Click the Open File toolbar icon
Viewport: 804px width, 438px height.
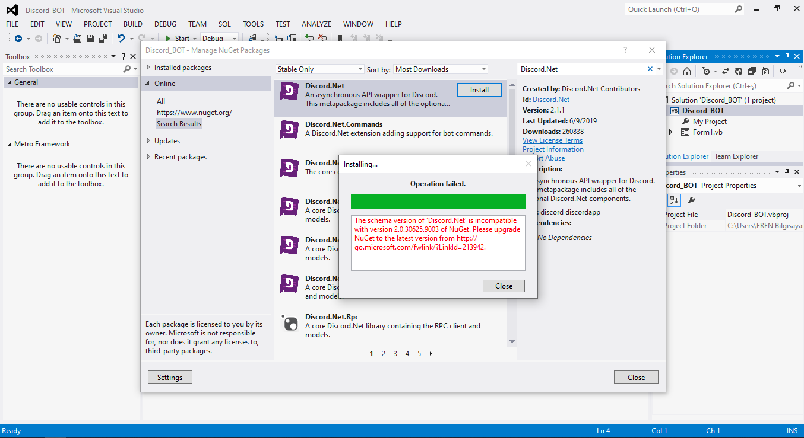click(x=77, y=39)
